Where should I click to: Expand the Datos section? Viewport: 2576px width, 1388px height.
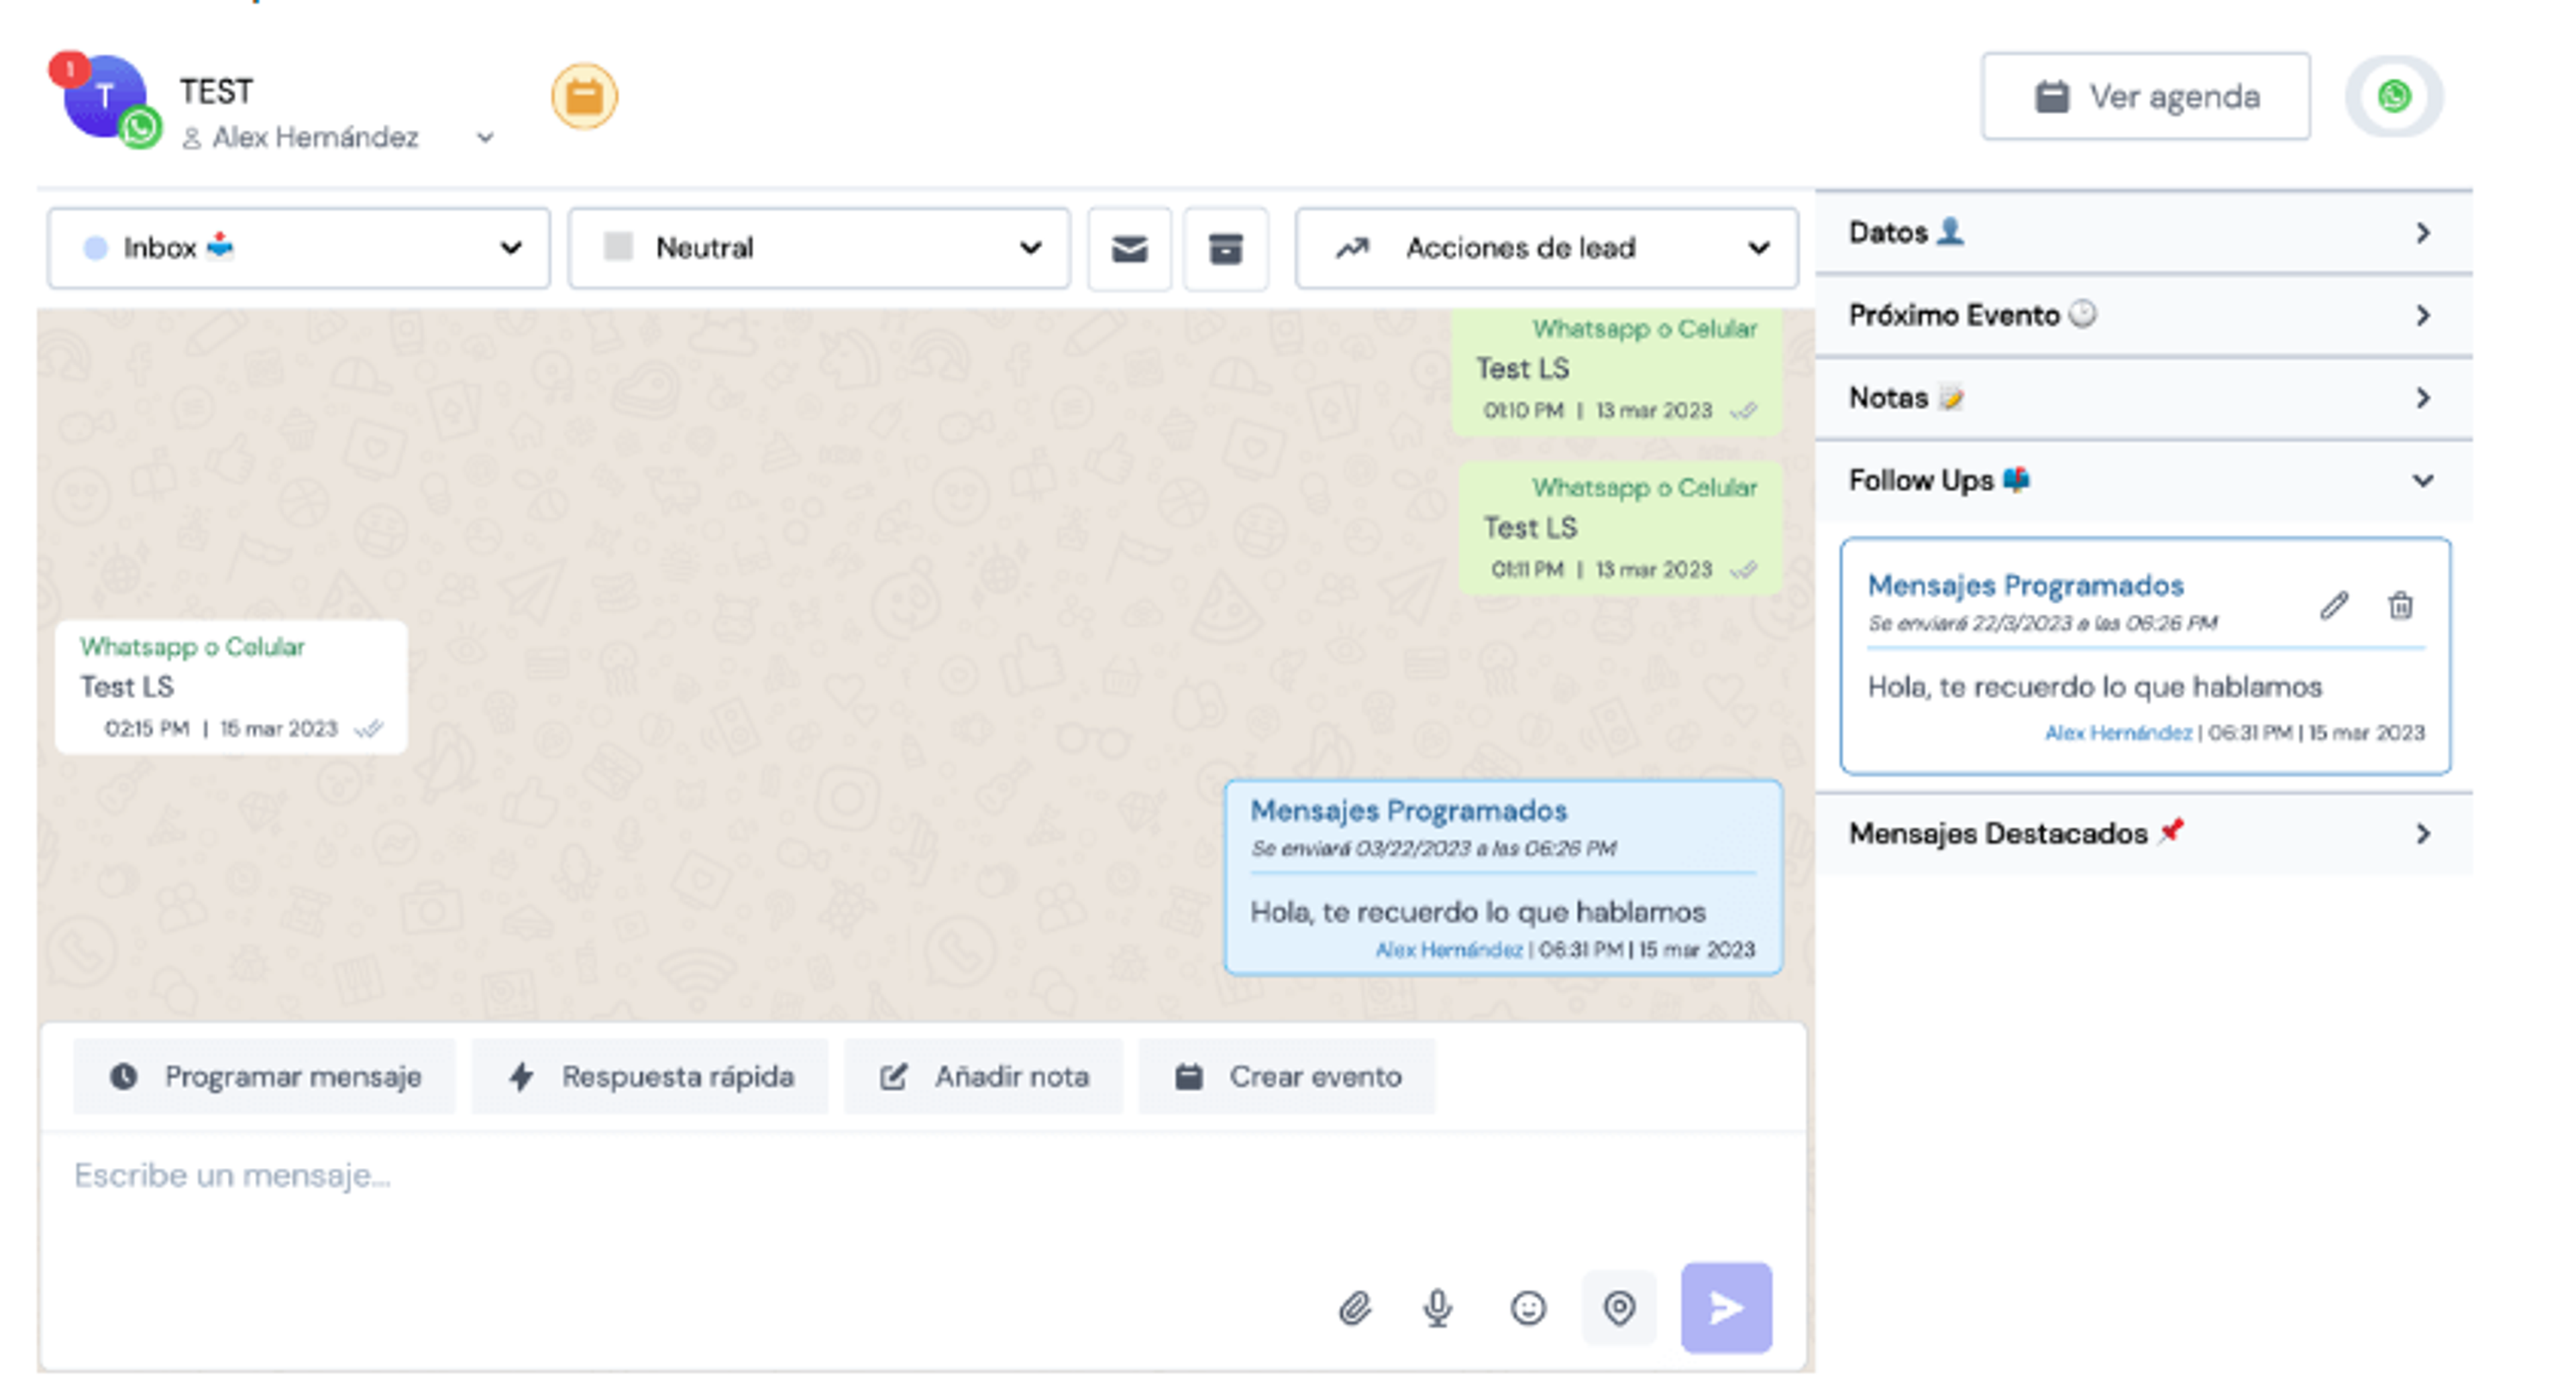(x=2143, y=233)
